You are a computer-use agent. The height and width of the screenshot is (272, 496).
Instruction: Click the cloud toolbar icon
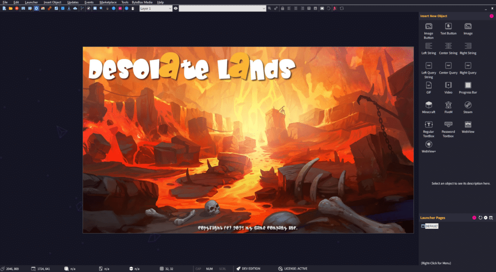click(75, 9)
